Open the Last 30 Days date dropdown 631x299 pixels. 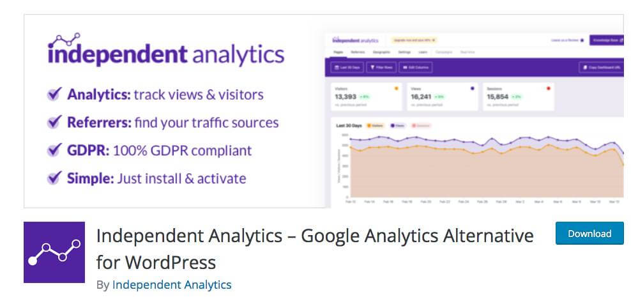tap(347, 68)
